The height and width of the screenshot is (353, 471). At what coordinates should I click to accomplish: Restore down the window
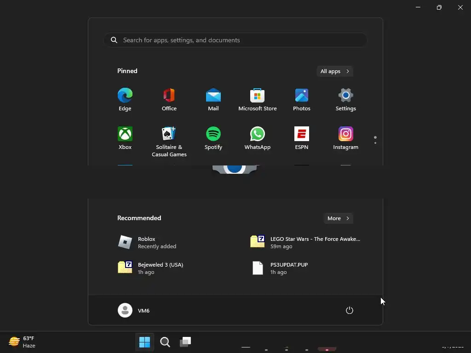(439, 7)
